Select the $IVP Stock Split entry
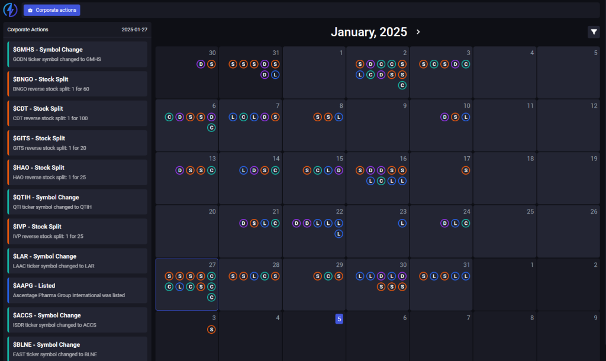This screenshot has width=606, height=361. click(x=78, y=231)
